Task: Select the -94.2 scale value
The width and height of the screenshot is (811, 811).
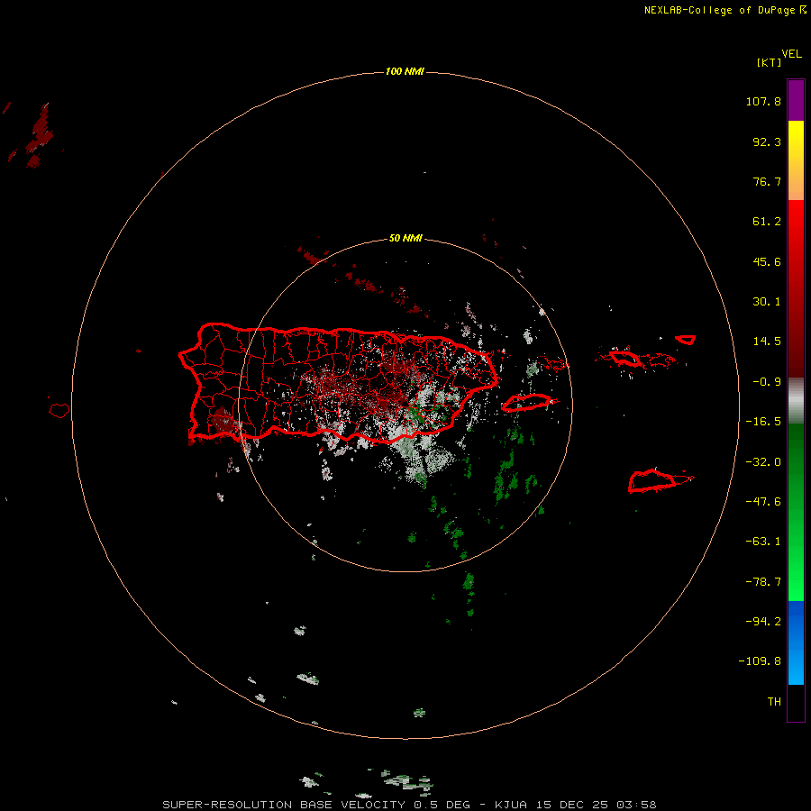Action: pyautogui.click(x=763, y=621)
